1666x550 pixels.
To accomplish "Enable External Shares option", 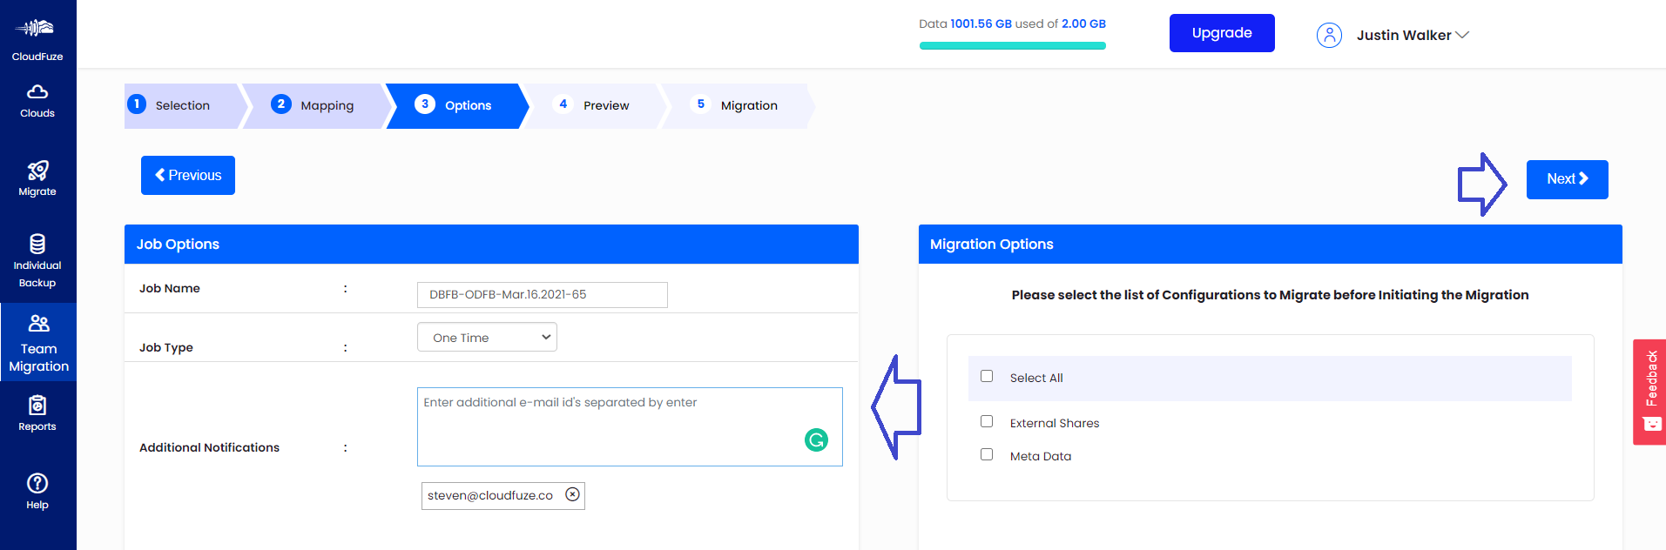I will 987,421.
